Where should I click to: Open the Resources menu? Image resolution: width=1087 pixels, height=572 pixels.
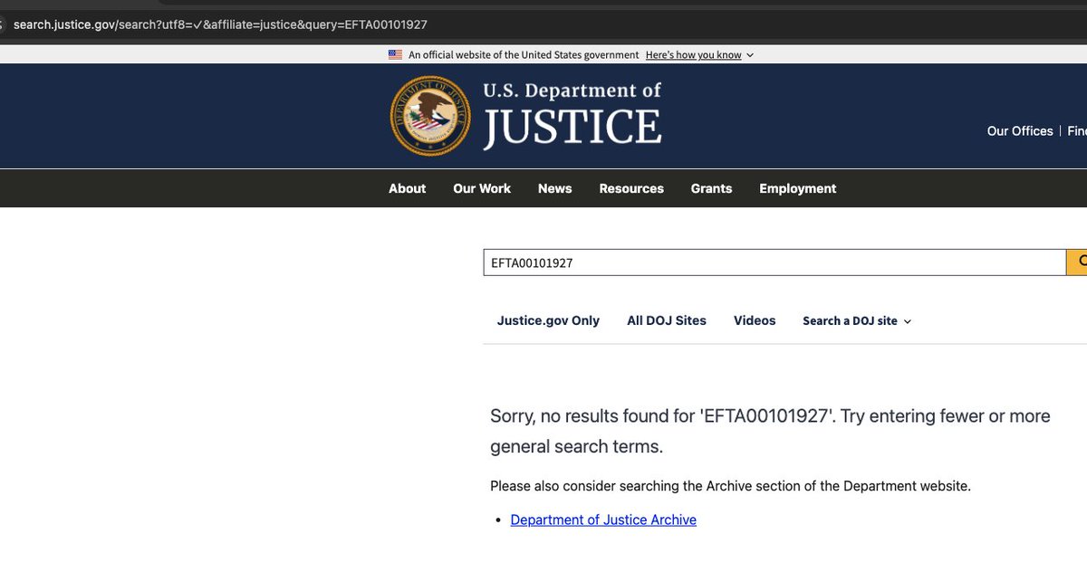tap(631, 188)
